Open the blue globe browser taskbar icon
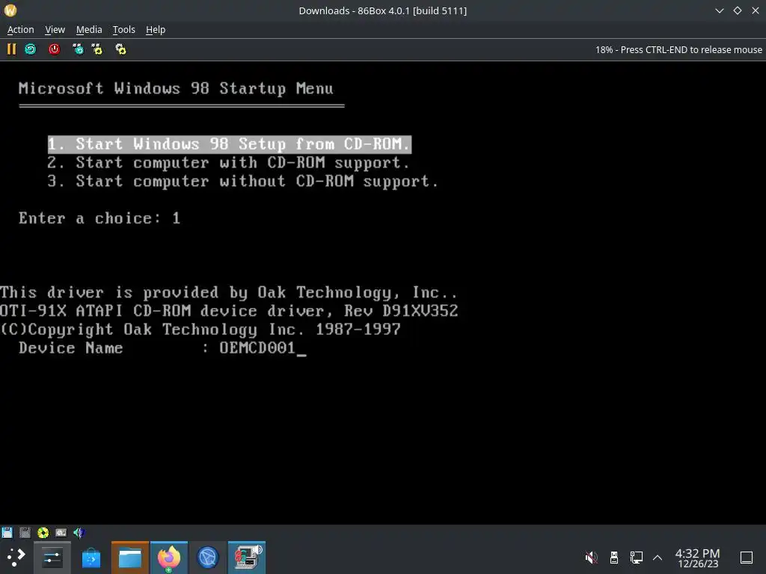 [x=208, y=558]
